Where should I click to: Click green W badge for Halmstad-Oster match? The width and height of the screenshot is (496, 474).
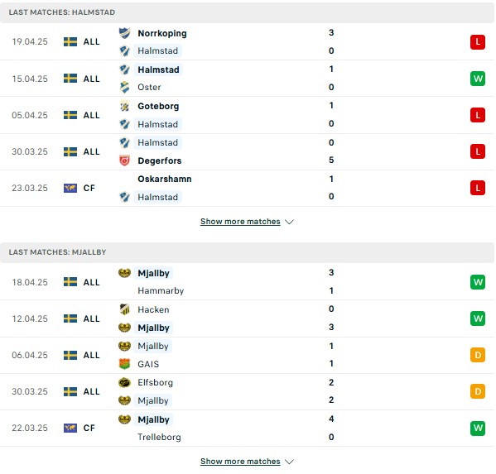pyautogui.click(x=478, y=79)
